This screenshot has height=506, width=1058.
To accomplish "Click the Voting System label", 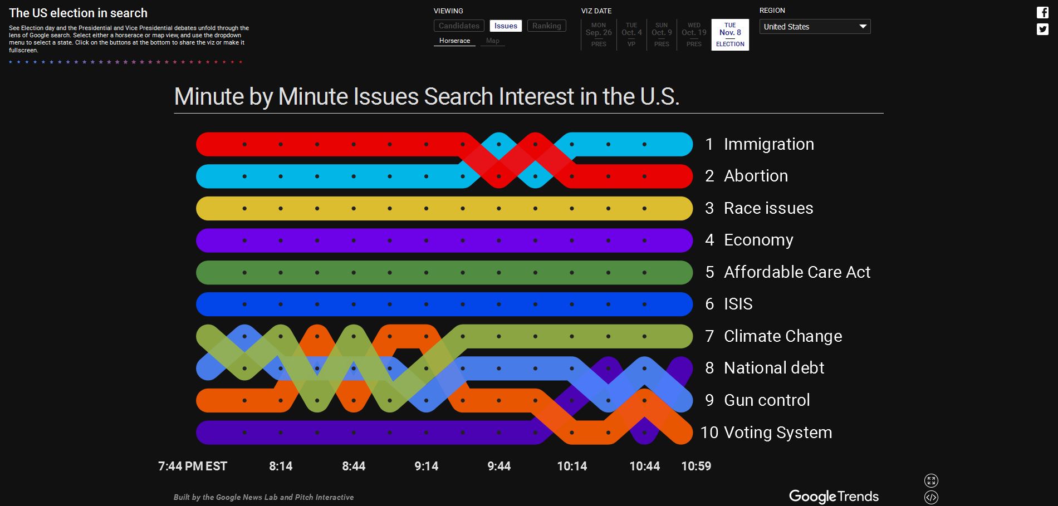I will point(777,433).
